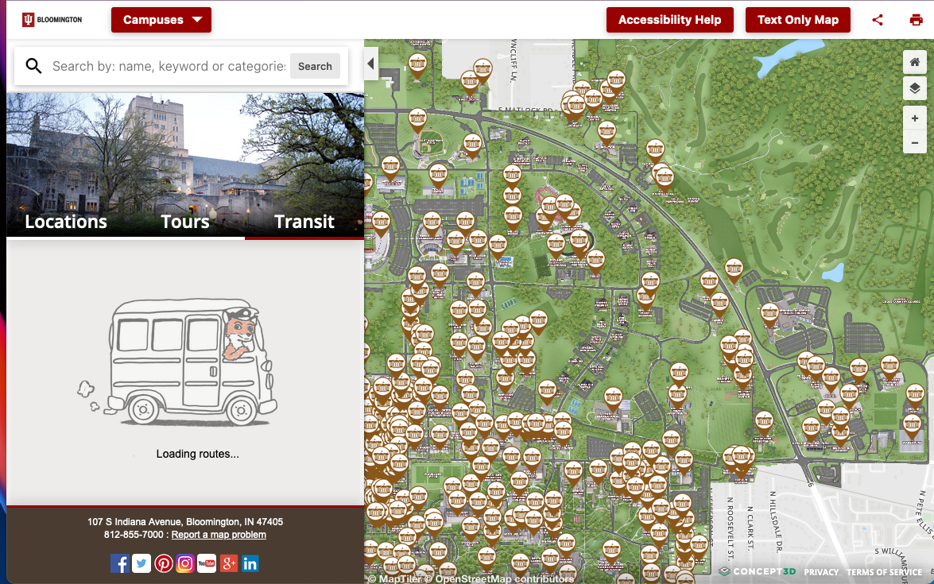Collapse the side panel with arrow
The image size is (934, 584).
click(x=371, y=63)
